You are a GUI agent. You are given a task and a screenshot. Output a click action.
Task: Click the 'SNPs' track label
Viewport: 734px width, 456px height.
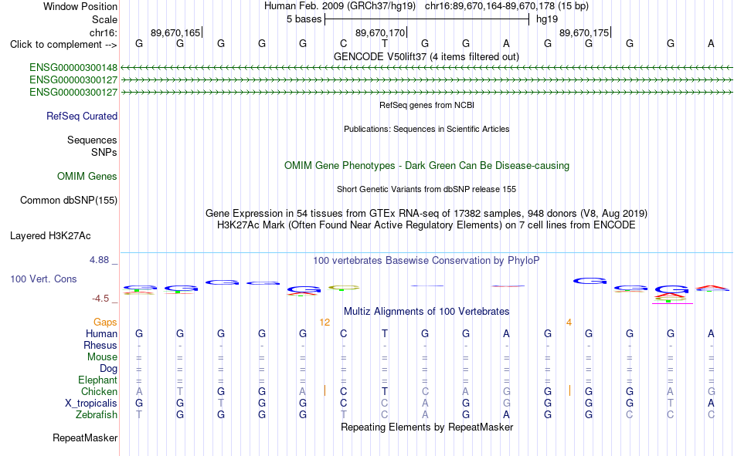[x=104, y=153]
